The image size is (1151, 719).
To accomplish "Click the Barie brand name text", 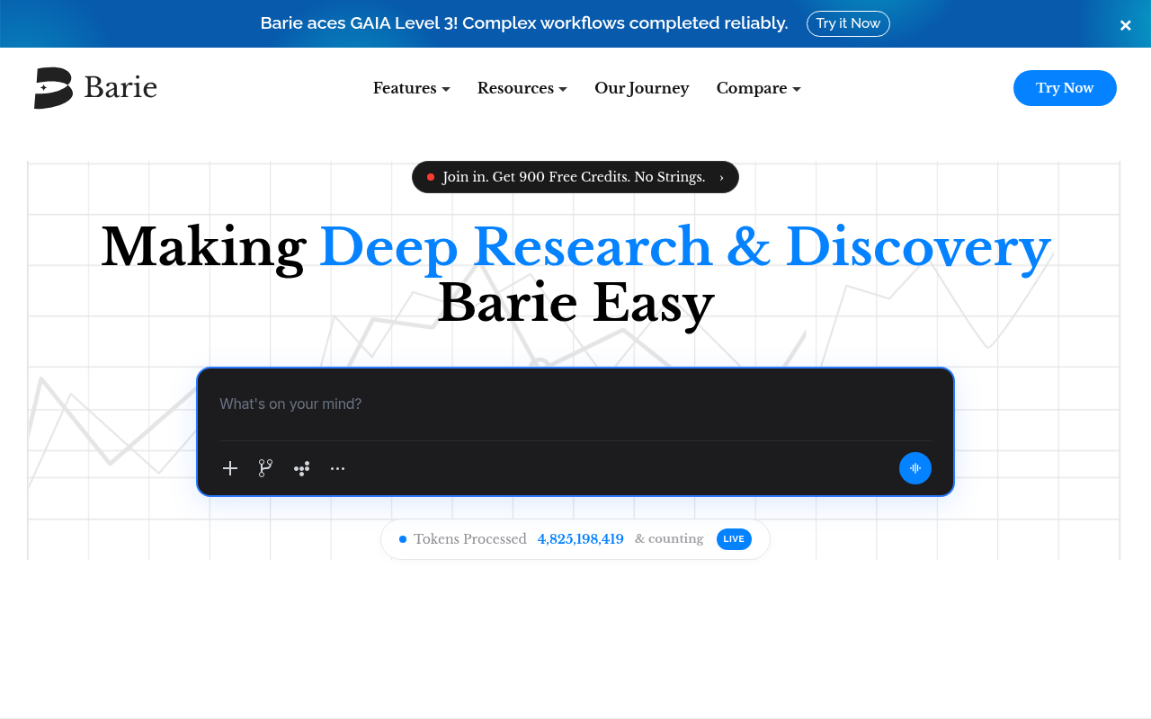I will [x=120, y=88].
